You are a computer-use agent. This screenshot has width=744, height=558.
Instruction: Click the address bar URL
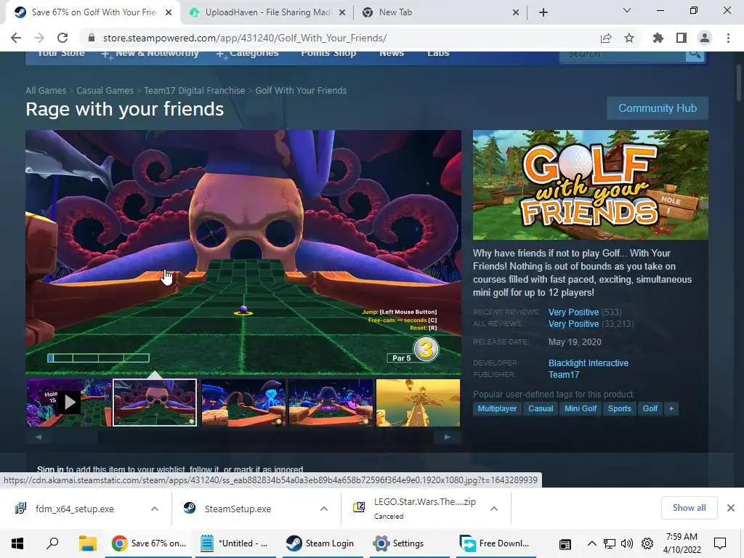(245, 38)
